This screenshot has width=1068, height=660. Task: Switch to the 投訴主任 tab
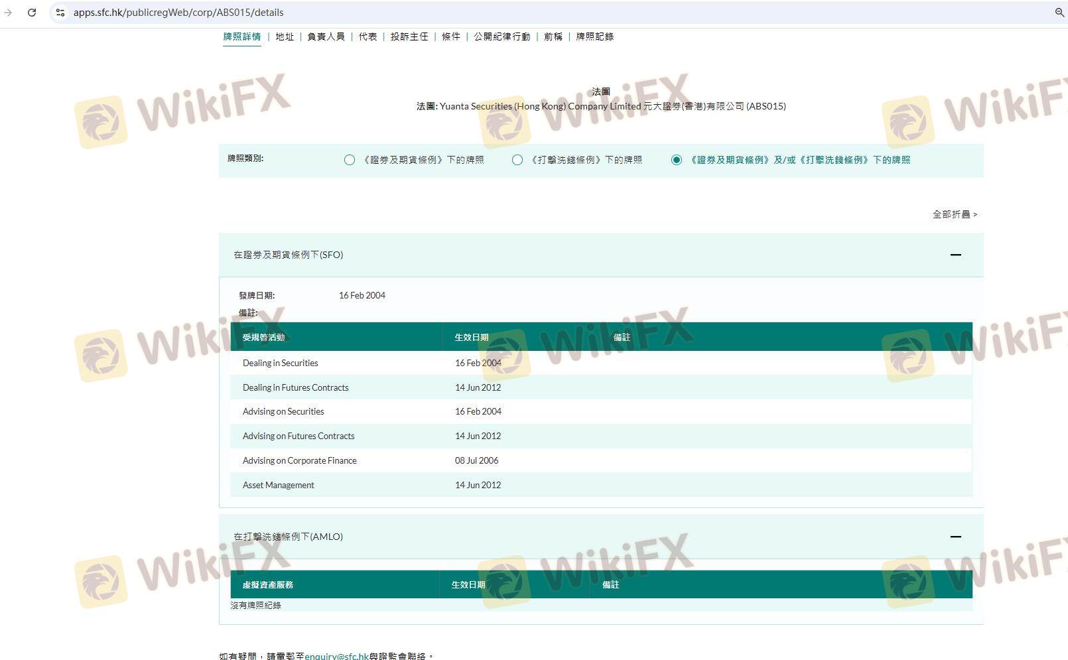pyautogui.click(x=409, y=36)
